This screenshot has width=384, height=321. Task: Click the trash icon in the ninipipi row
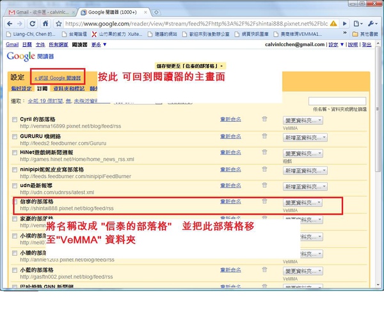tap(264, 169)
